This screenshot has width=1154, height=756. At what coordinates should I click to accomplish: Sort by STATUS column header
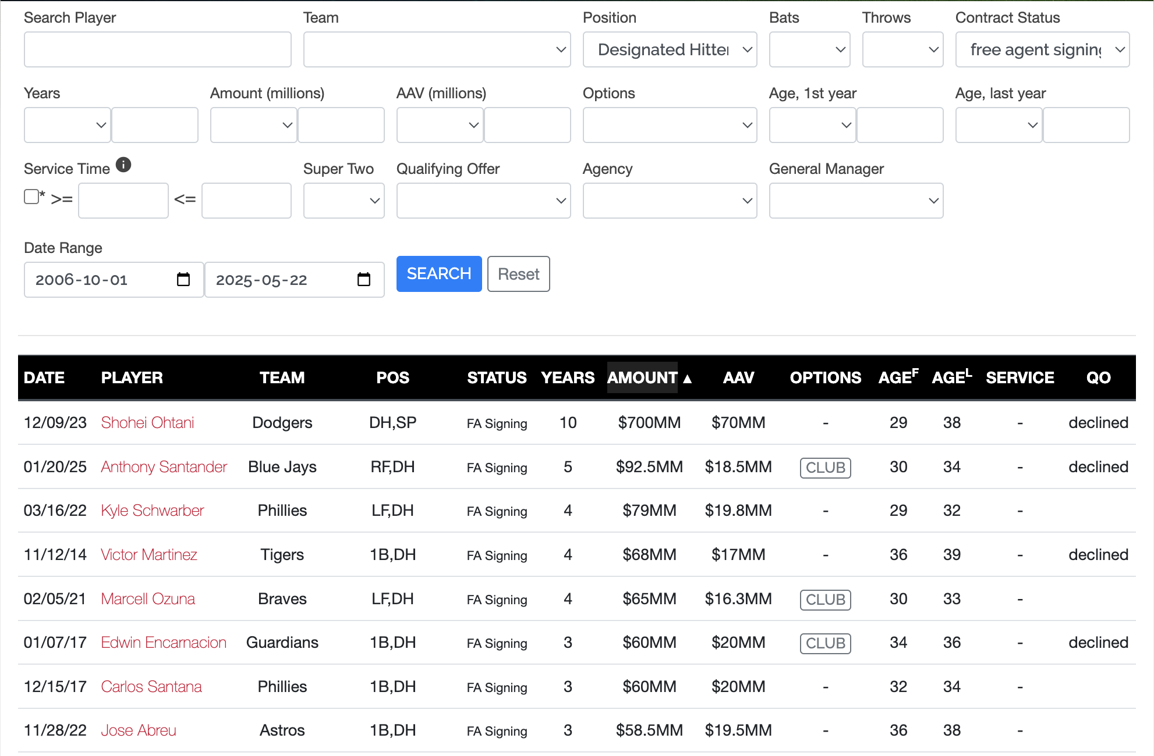[497, 378]
